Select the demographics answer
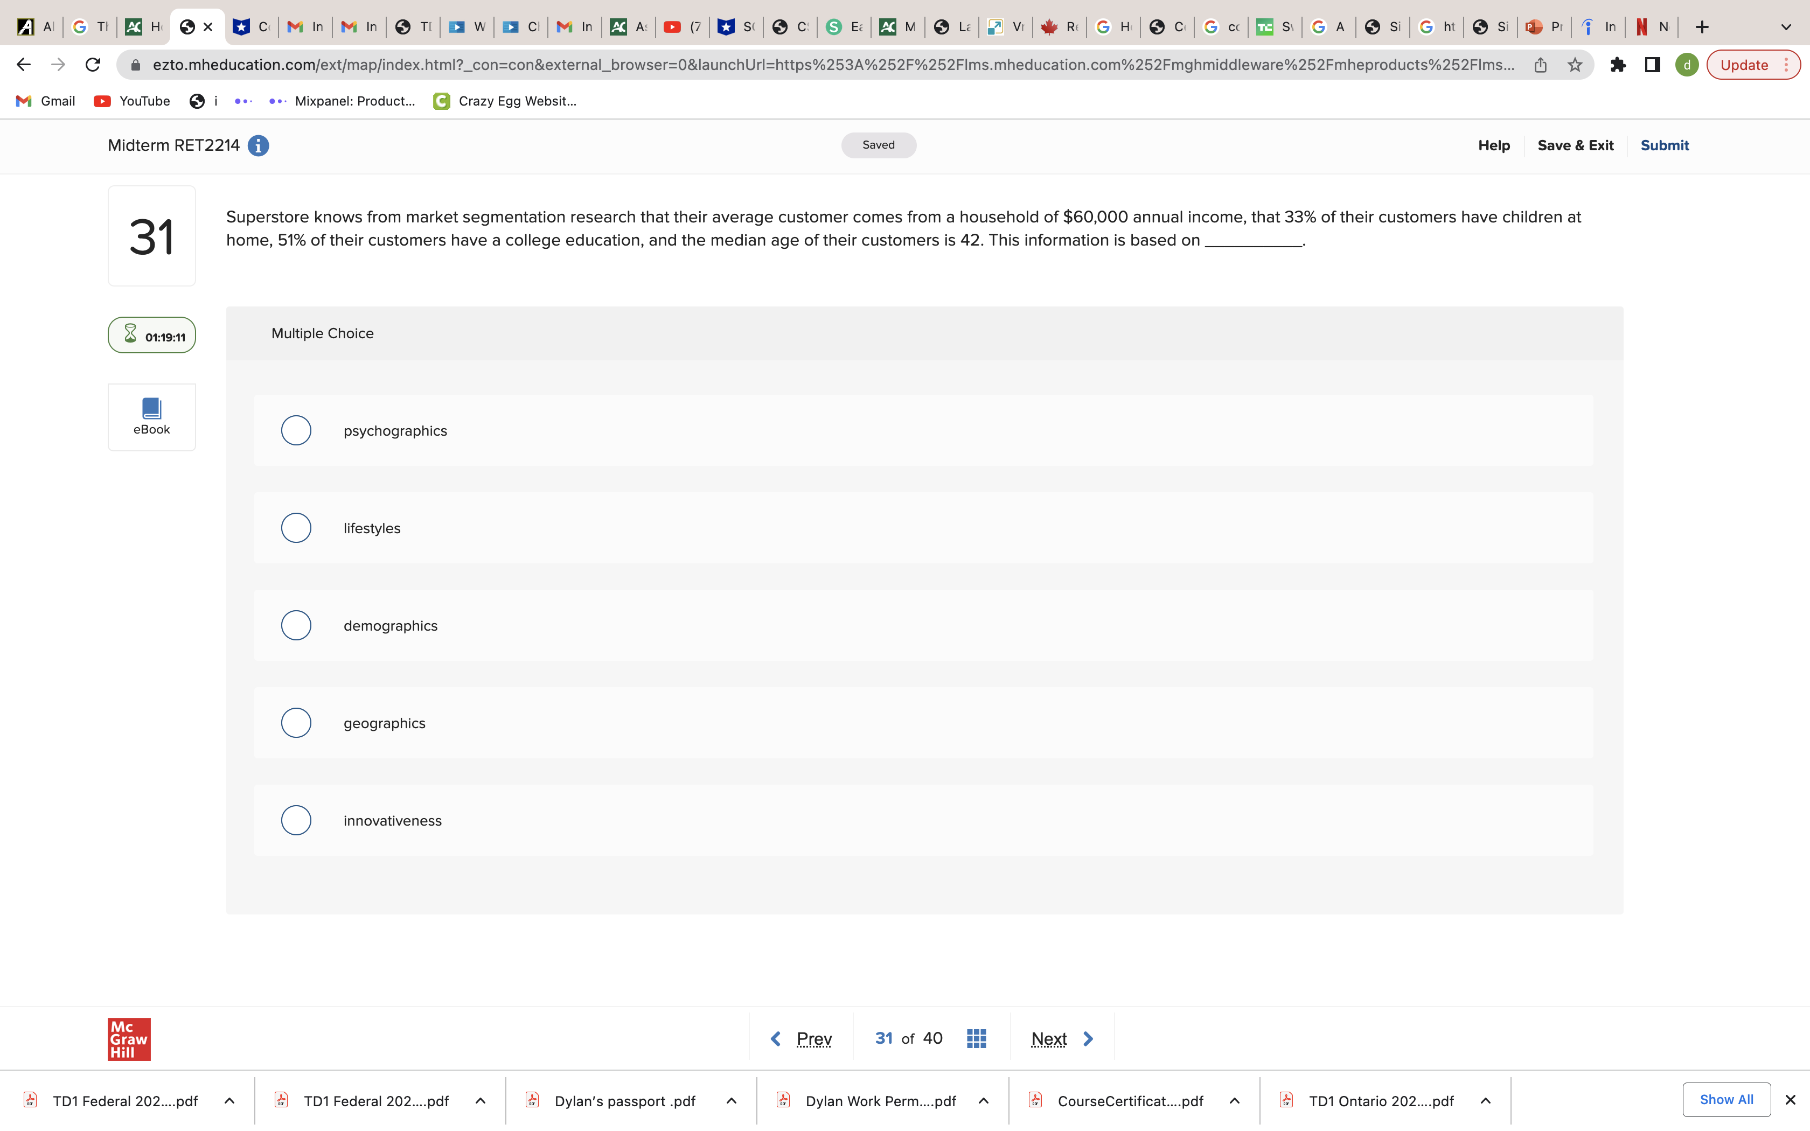This screenshot has height=1131, width=1810. click(x=296, y=625)
